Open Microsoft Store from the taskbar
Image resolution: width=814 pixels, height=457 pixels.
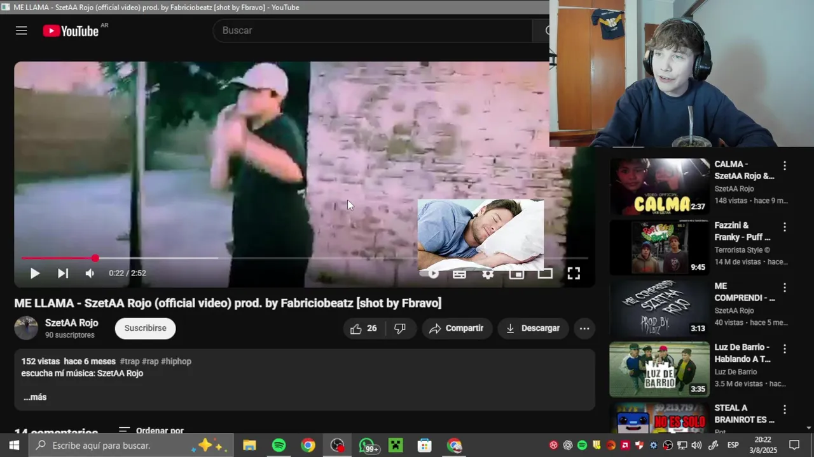(425, 446)
